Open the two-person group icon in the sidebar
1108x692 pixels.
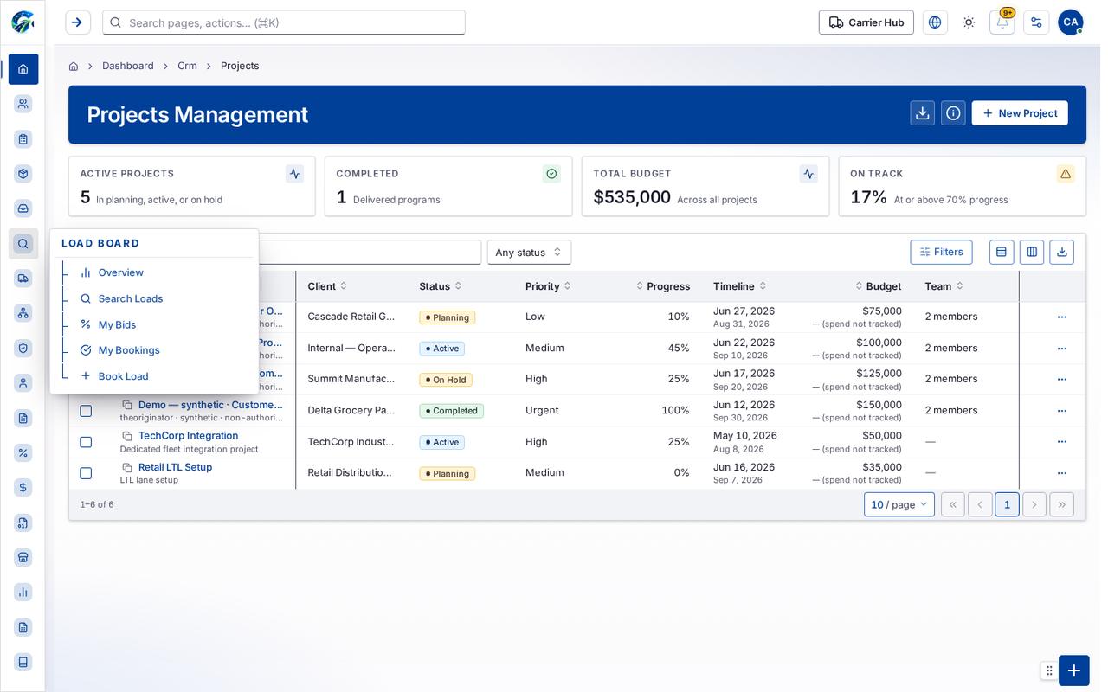(23, 104)
